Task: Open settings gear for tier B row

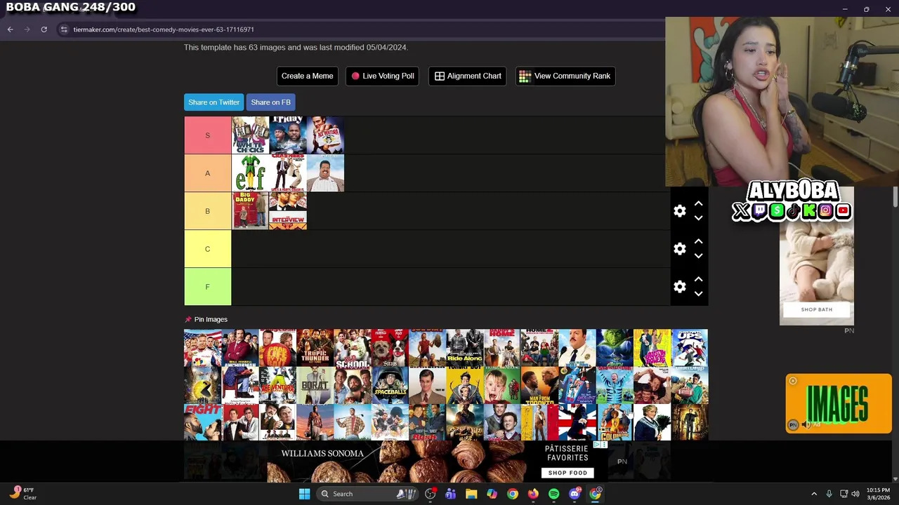Action: [679, 211]
